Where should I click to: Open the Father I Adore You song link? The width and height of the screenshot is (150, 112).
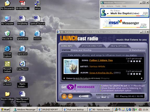click(101, 60)
